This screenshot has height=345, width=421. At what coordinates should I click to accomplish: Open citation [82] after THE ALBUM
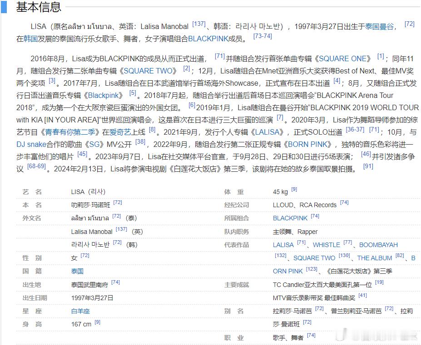tap(400, 256)
